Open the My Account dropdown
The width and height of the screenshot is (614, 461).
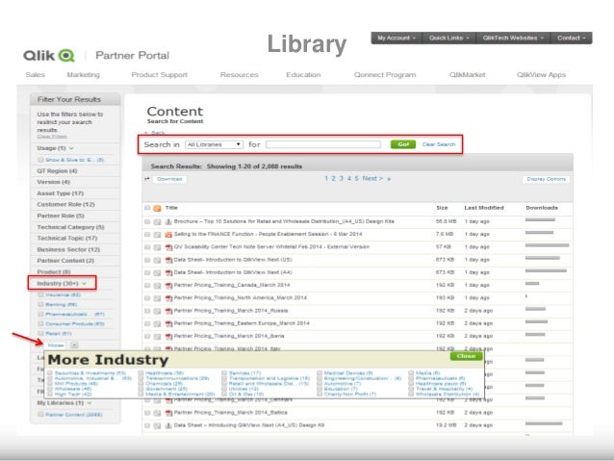coord(397,38)
